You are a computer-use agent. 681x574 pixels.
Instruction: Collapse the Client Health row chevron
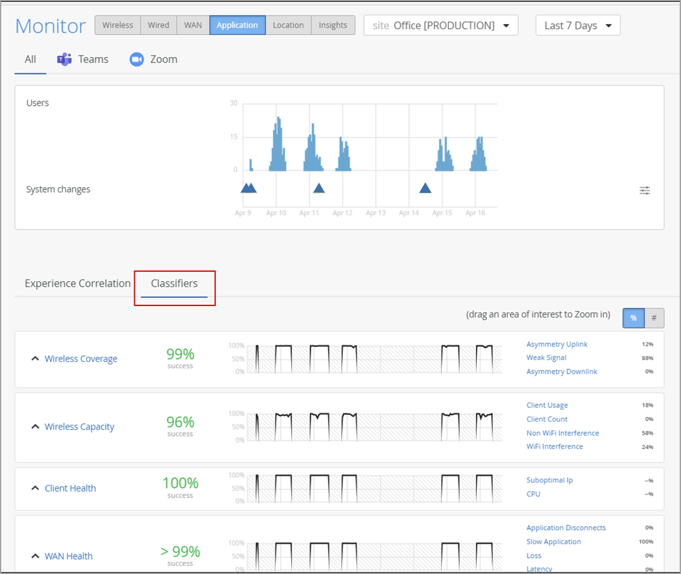point(35,488)
